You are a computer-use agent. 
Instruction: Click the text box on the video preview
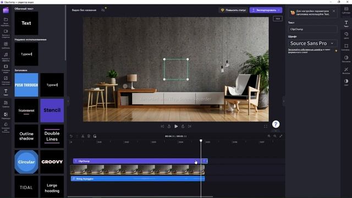point(176,69)
